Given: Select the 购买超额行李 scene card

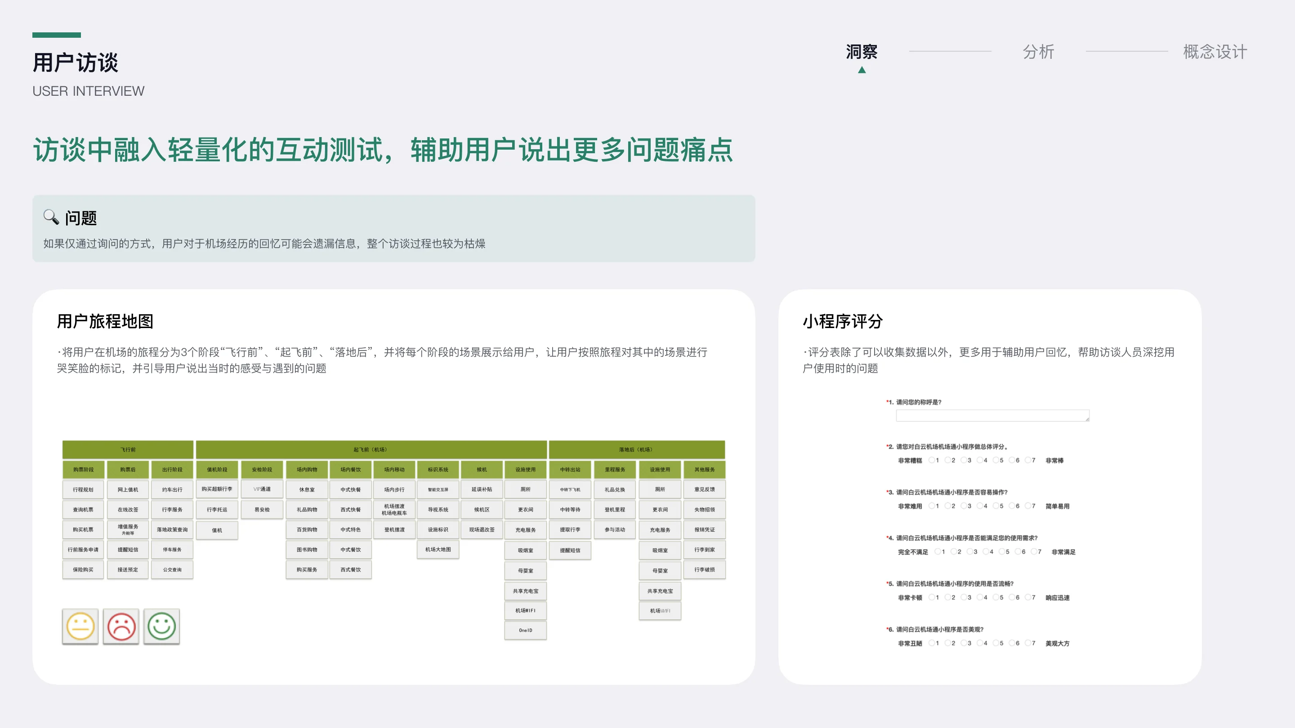Looking at the screenshot, I should coord(217,489).
